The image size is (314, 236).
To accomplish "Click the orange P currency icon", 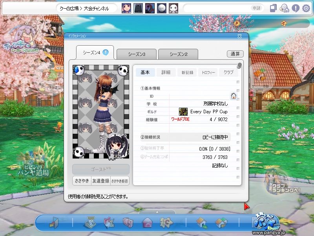I will click(x=237, y=24).
